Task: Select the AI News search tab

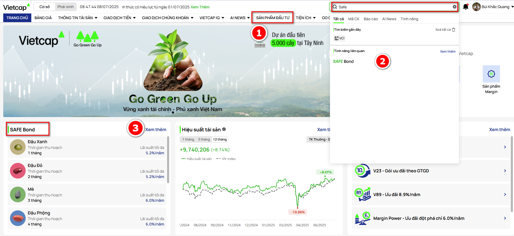Action: 389,19
